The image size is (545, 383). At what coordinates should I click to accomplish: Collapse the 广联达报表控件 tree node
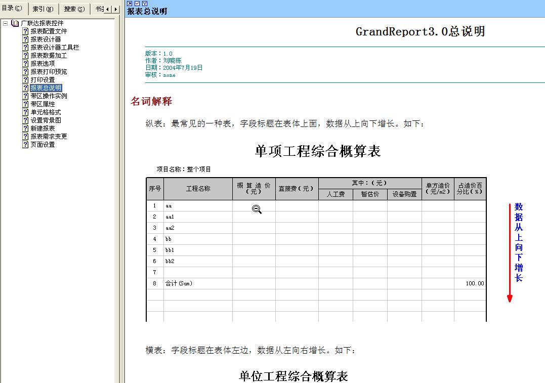coord(5,23)
